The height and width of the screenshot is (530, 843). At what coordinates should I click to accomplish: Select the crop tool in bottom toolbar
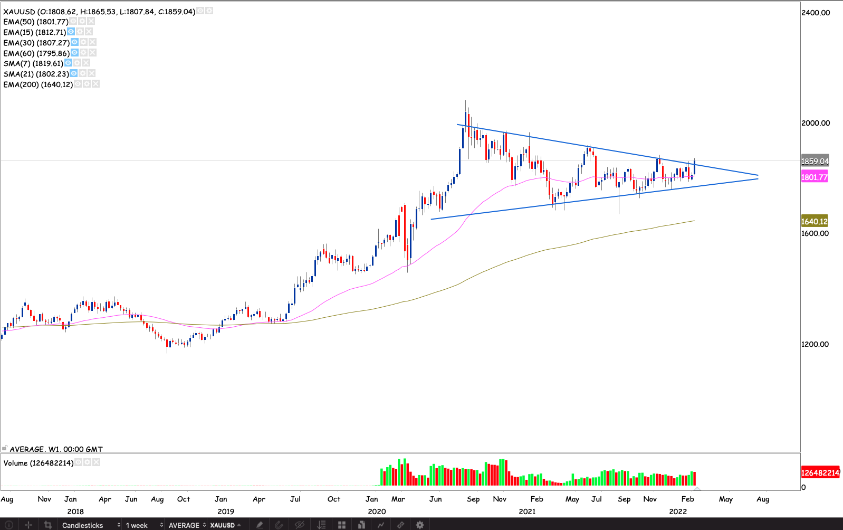48,525
